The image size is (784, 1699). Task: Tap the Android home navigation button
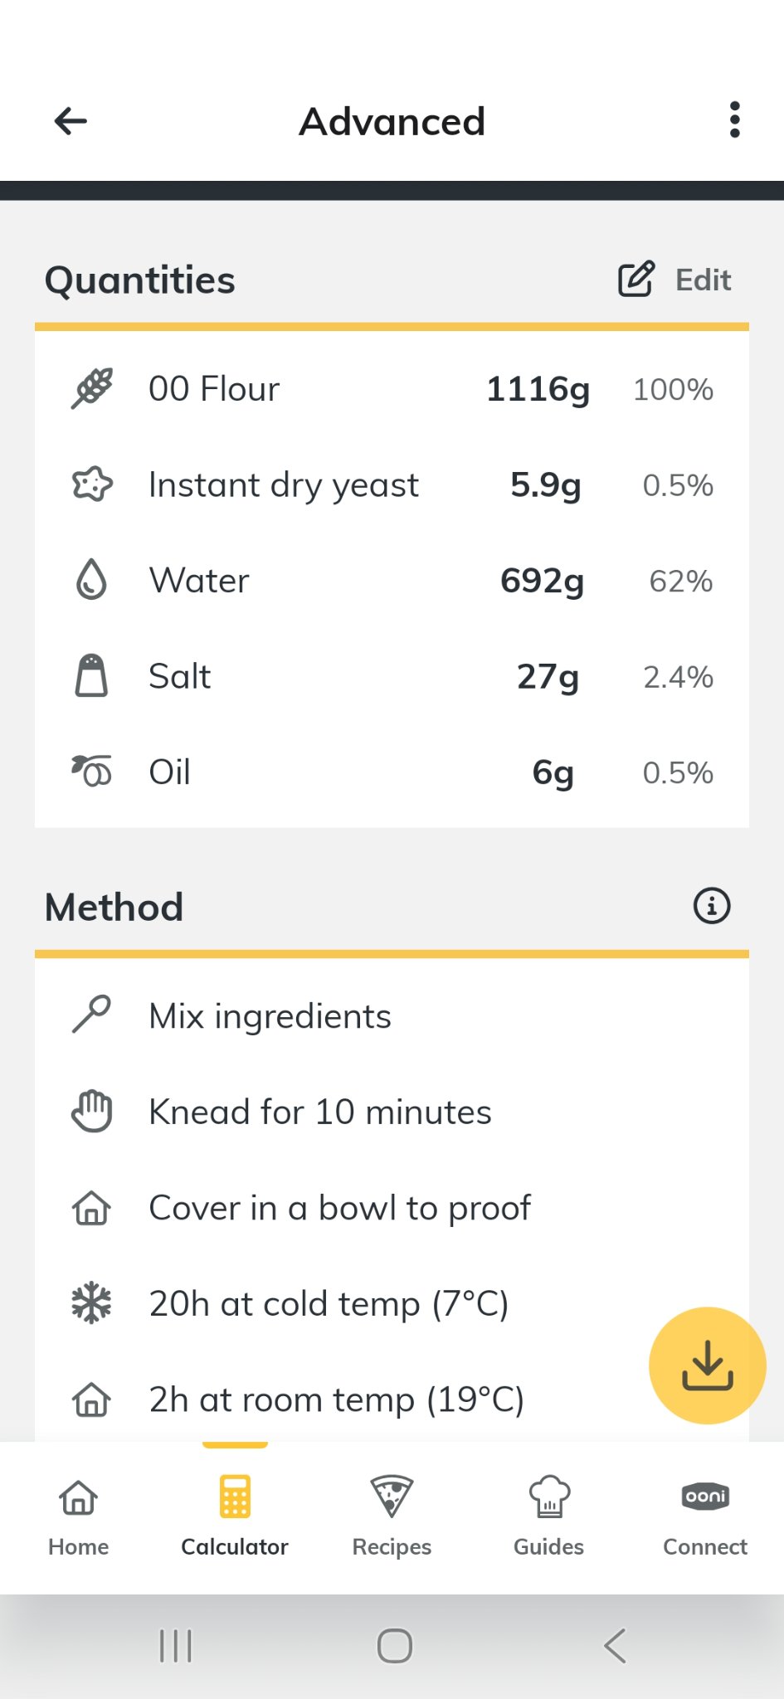(x=394, y=1646)
